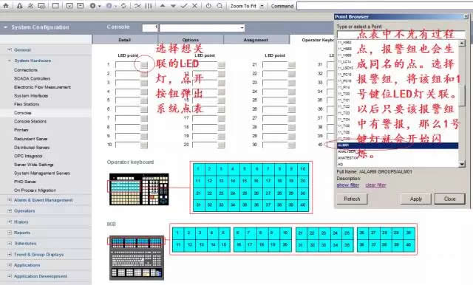Viewport: 473px width, 285px height.
Task: Switch to the Options tab
Action: [191, 40]
